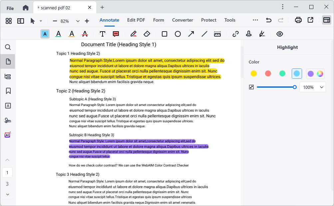Click the Undo button

[x=268, y=20]
